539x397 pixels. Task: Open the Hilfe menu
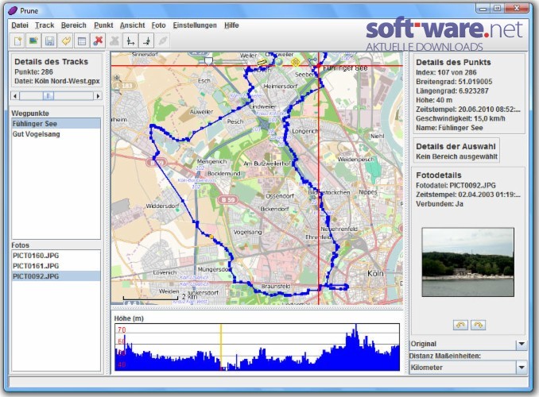231,25
